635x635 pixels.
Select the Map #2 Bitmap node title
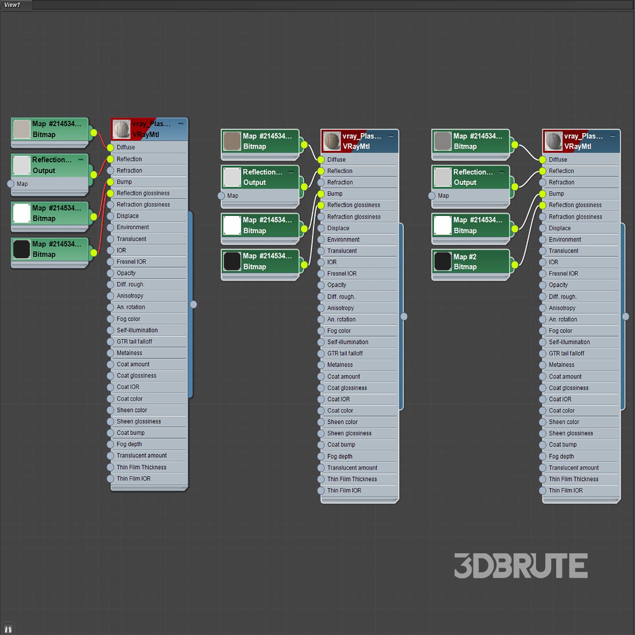[465, 257]
